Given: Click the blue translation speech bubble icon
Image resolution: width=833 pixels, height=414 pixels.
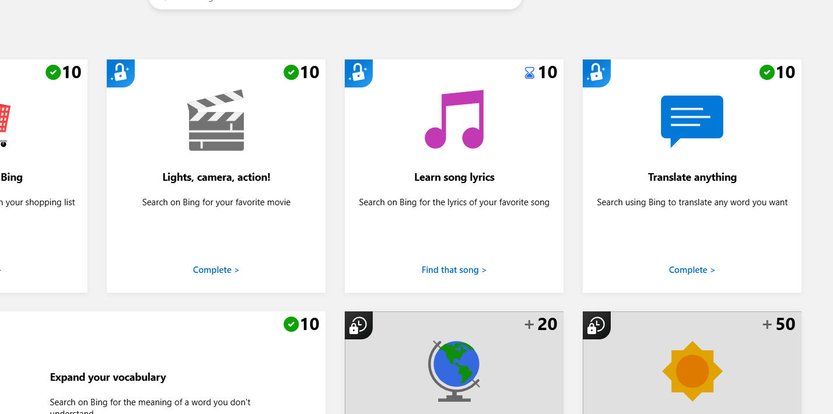Looking at the screenshot, I should coord(692,120).
